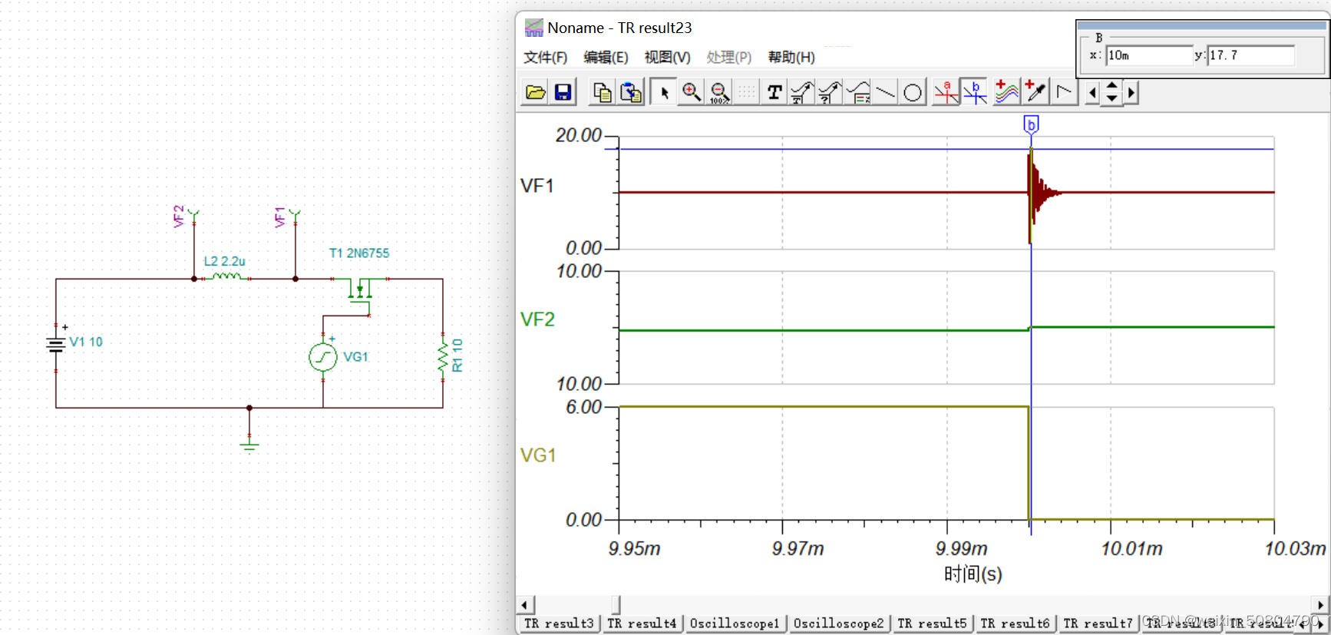Click the 20.00 y-axis label of VF1

click(x=578, y=135)
